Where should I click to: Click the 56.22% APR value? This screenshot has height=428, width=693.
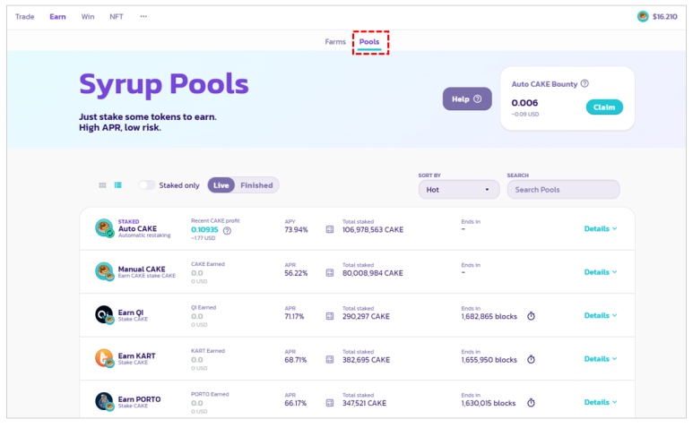[296, 273]
